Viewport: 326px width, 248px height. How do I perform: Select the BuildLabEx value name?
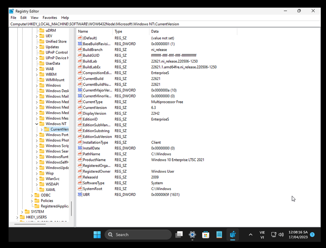(92, 67)
